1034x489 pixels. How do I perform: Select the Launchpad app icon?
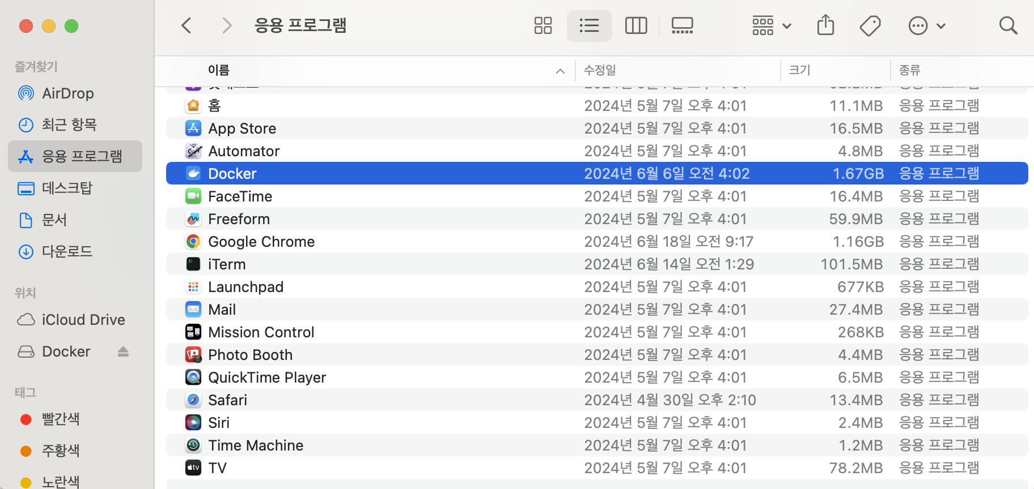193,286
